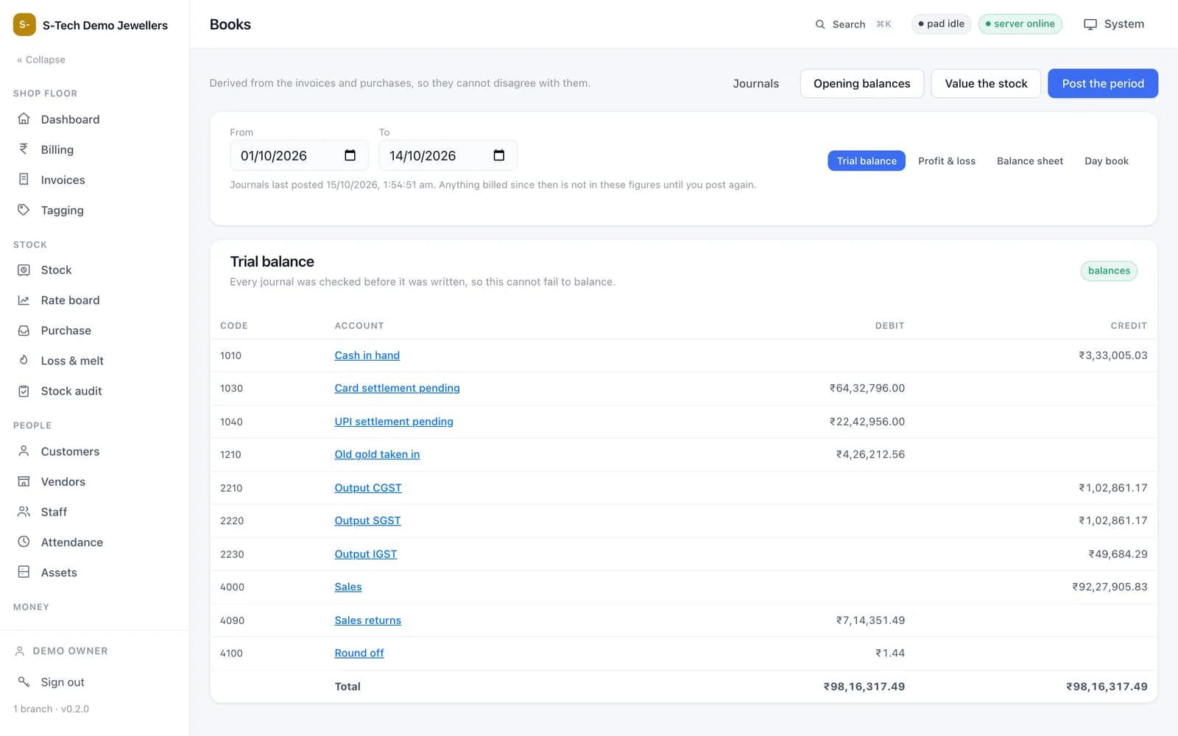Screen dimensions: 1178x736
Task: Select the Assets icon in the sidebar
Action: tap(24, 572)
